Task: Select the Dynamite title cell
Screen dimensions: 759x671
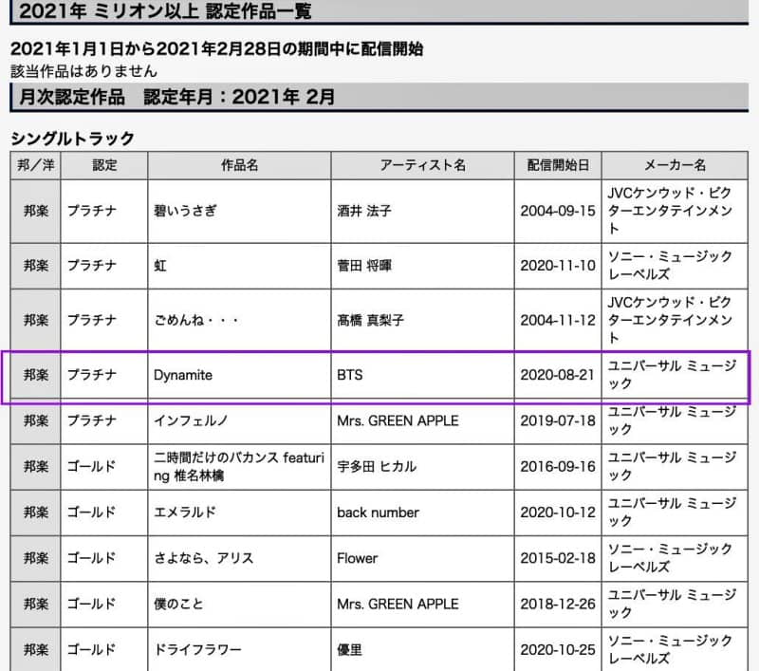Action: [183, 375]
